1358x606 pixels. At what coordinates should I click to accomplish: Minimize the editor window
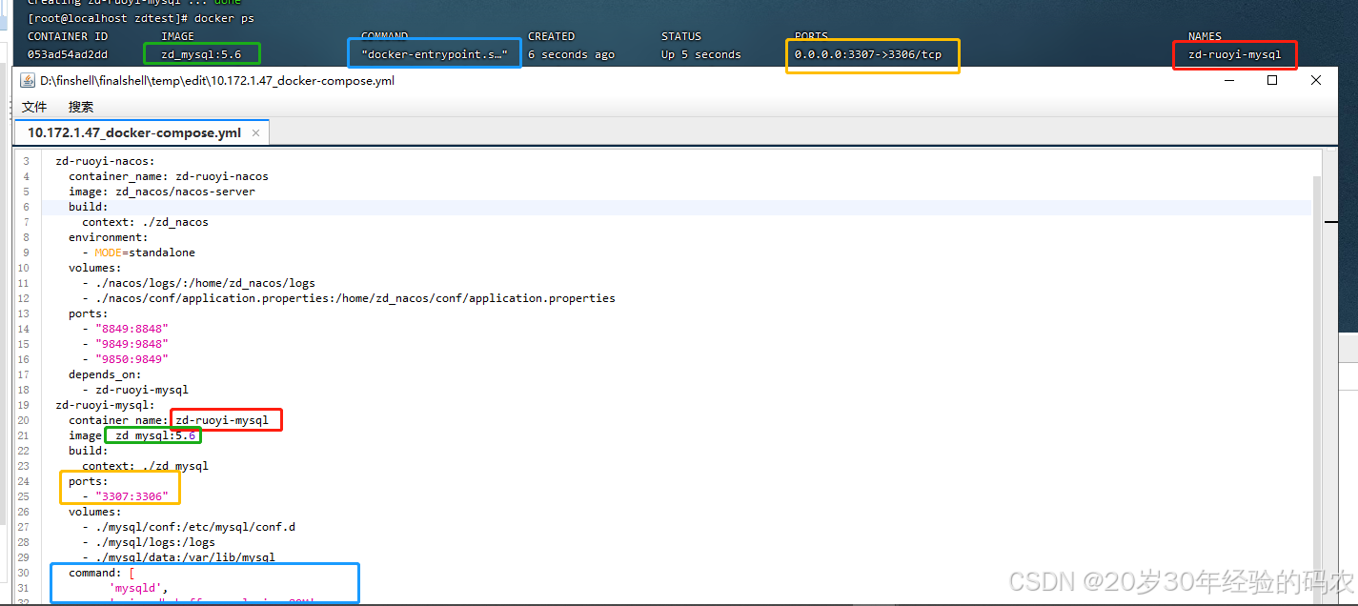tap(1228, 81)
